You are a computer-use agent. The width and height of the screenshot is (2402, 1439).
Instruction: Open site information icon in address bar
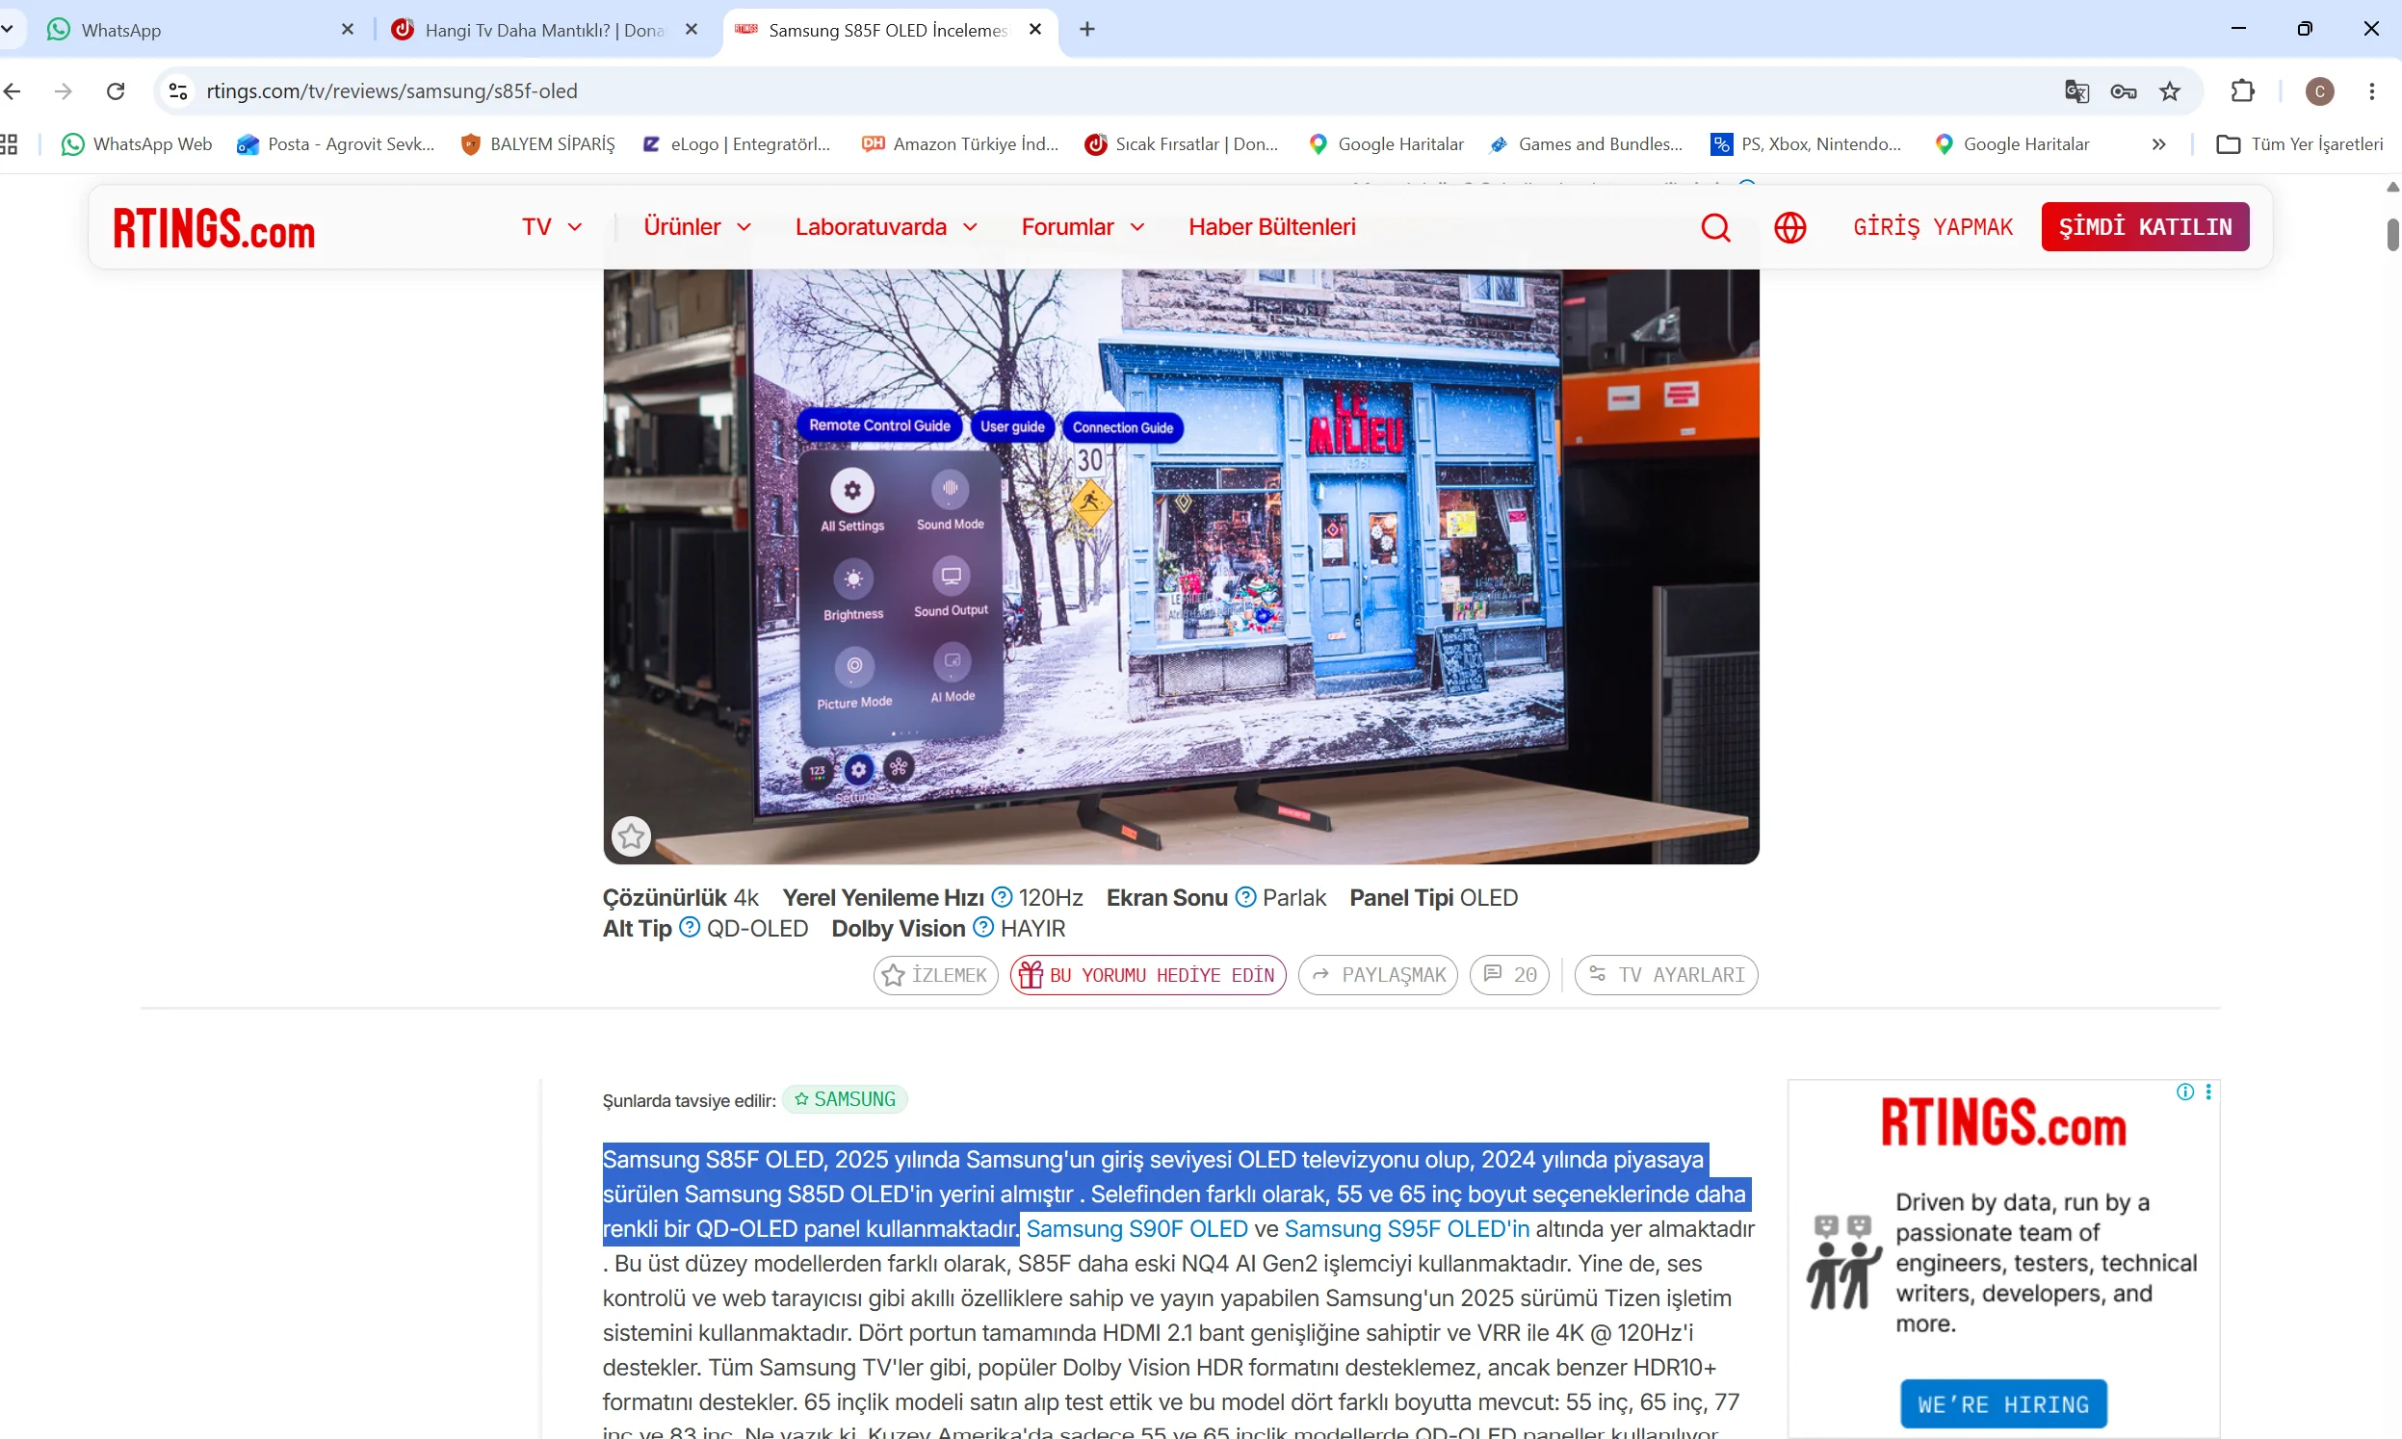click(x=177, y=91)
